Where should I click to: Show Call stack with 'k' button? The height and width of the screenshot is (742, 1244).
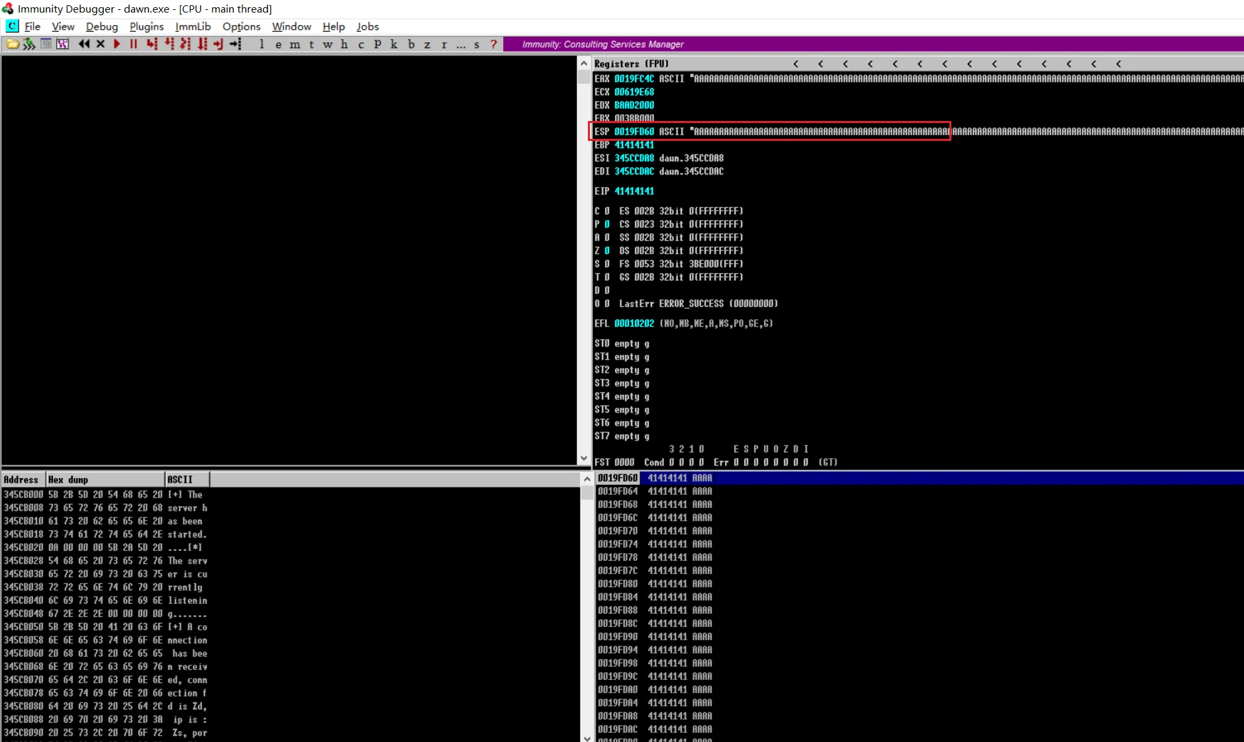pos(394,44)
